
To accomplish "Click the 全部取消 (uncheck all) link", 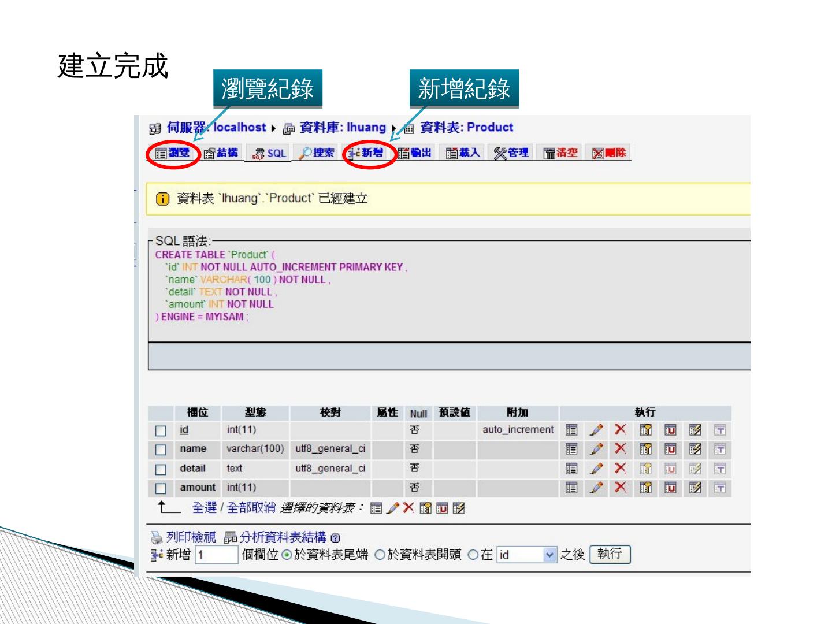I will [x=251, y=508].
